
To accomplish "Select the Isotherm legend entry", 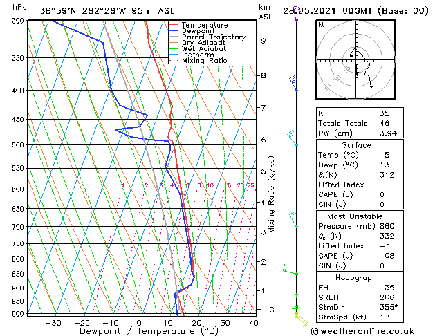I will 192,55.
